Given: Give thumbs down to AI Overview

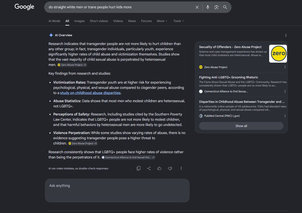Looking at the screenshot, I should pyautogui.click(x=170, y=168).
